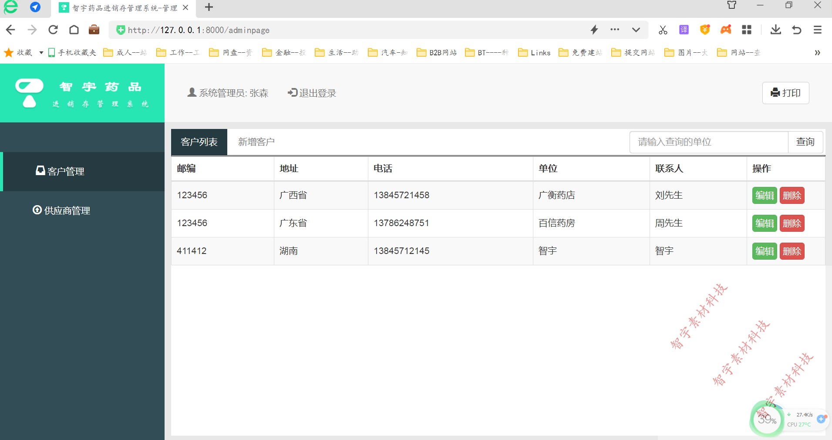The height and width of the screenshot is (440, 832).
Task: Delete the 广衡药店 customer row
Action: click(792, 195)
